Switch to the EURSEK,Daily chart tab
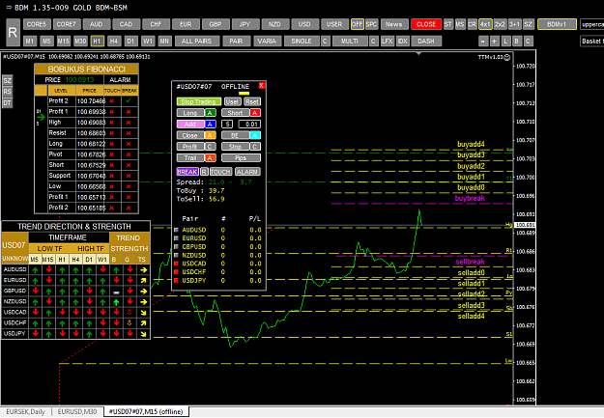Image resolution: width=604 pixels, height=418 pixels. 26,412
